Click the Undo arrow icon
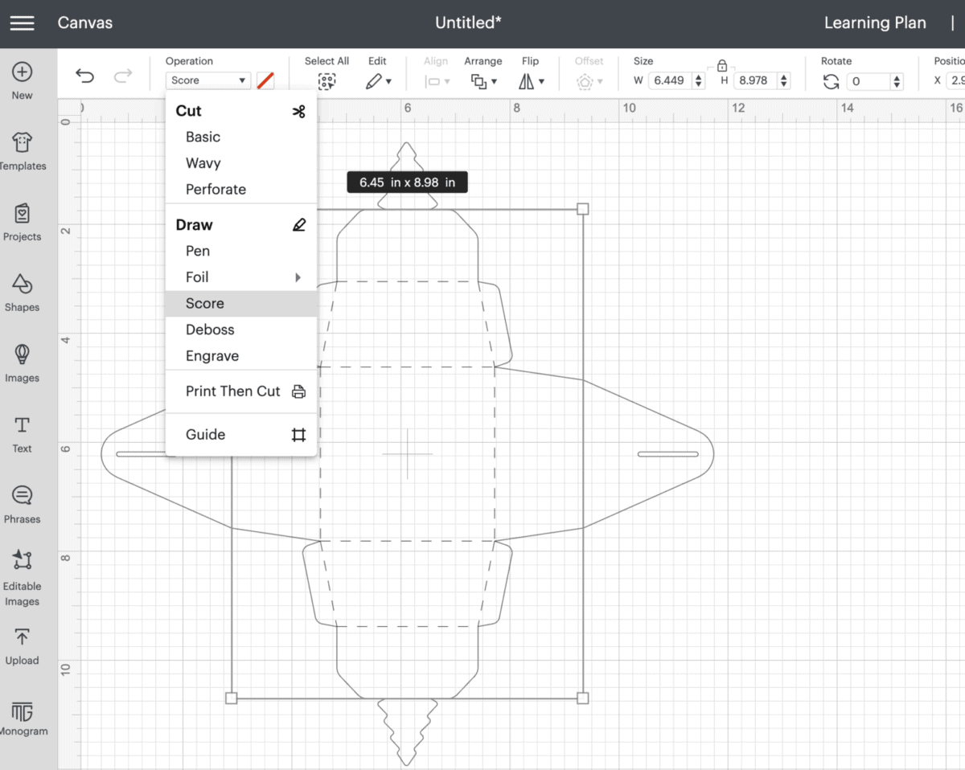Viewport: 965px width, 770px height. click(x=84, y=76)
